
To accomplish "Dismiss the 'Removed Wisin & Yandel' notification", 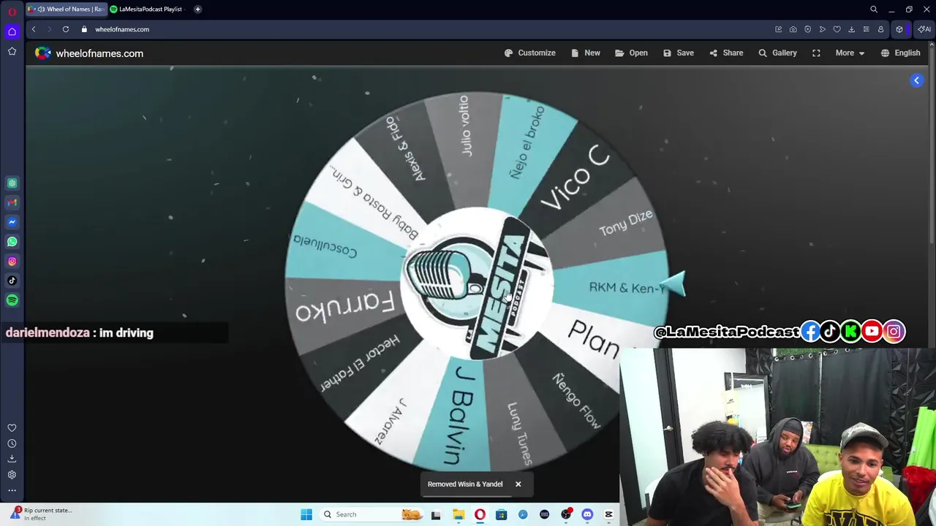I will tap(518, 484).
